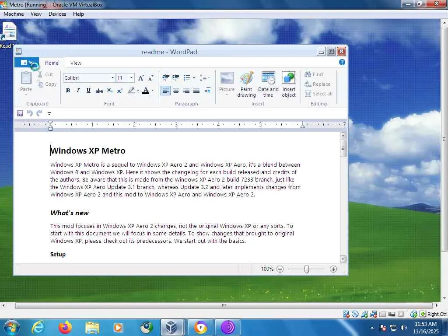Align text right
This screenshot has width=448, height=336.
186,91
